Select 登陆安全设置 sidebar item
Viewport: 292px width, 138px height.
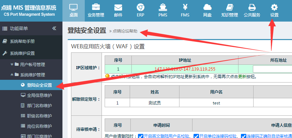point(31,85)
